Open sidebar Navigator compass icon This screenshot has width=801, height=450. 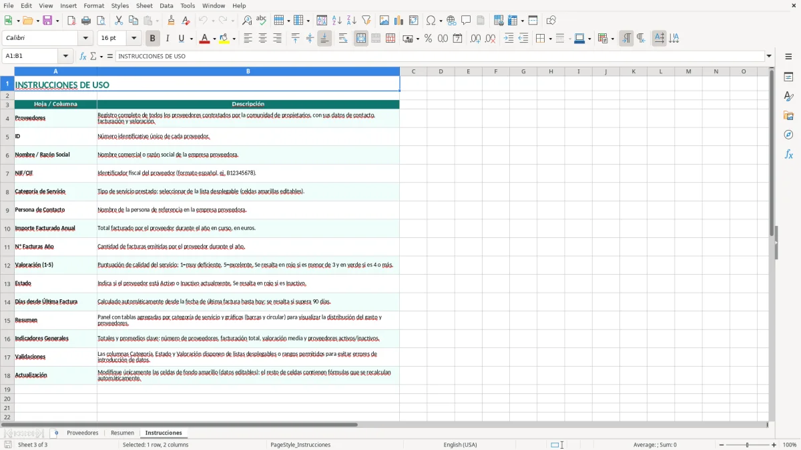[789, 135]
